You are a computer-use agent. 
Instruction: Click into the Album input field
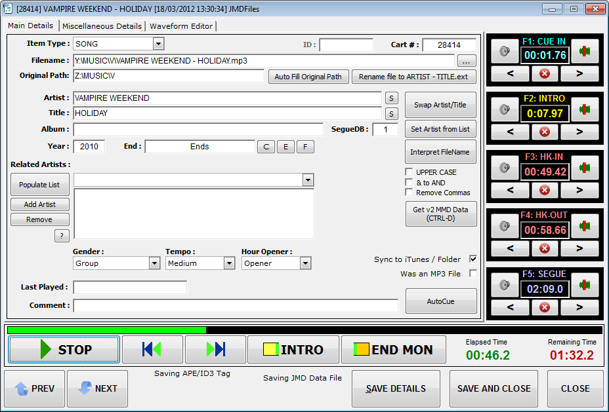coord(198,130)
